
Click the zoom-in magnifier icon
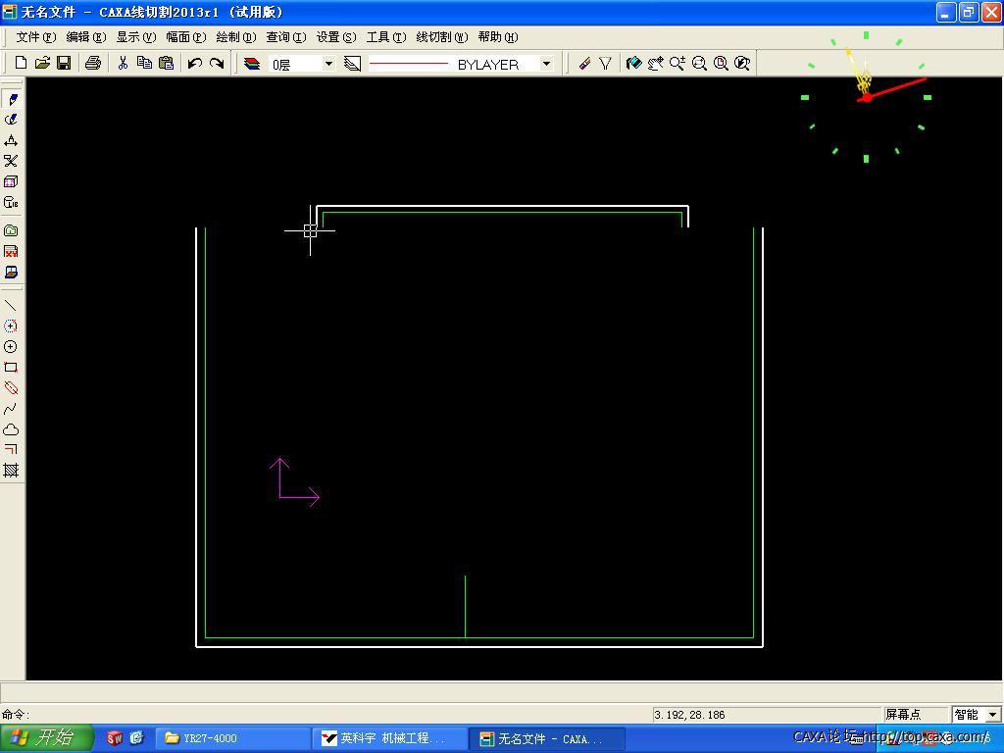click(678, 63)
